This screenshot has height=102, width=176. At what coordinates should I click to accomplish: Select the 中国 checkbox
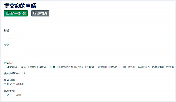pyautogui.click(x=119, y=67)
